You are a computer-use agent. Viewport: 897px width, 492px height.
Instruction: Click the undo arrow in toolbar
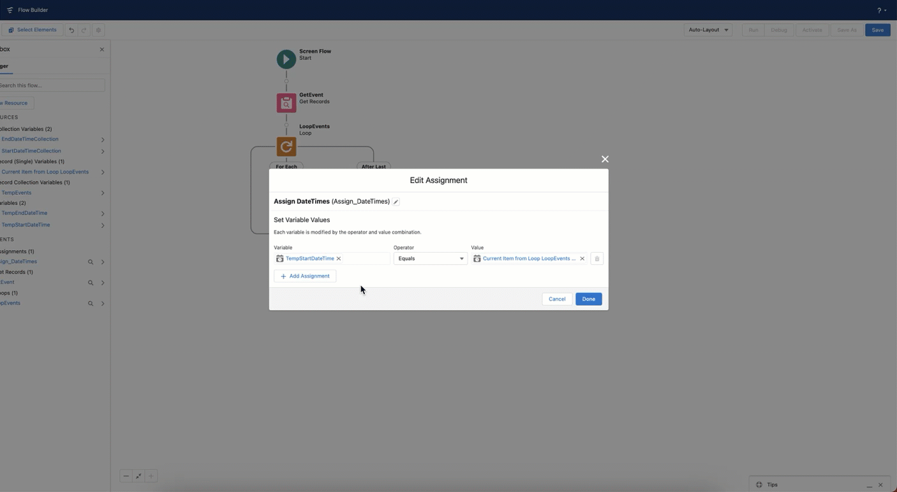tap(71, 30)
